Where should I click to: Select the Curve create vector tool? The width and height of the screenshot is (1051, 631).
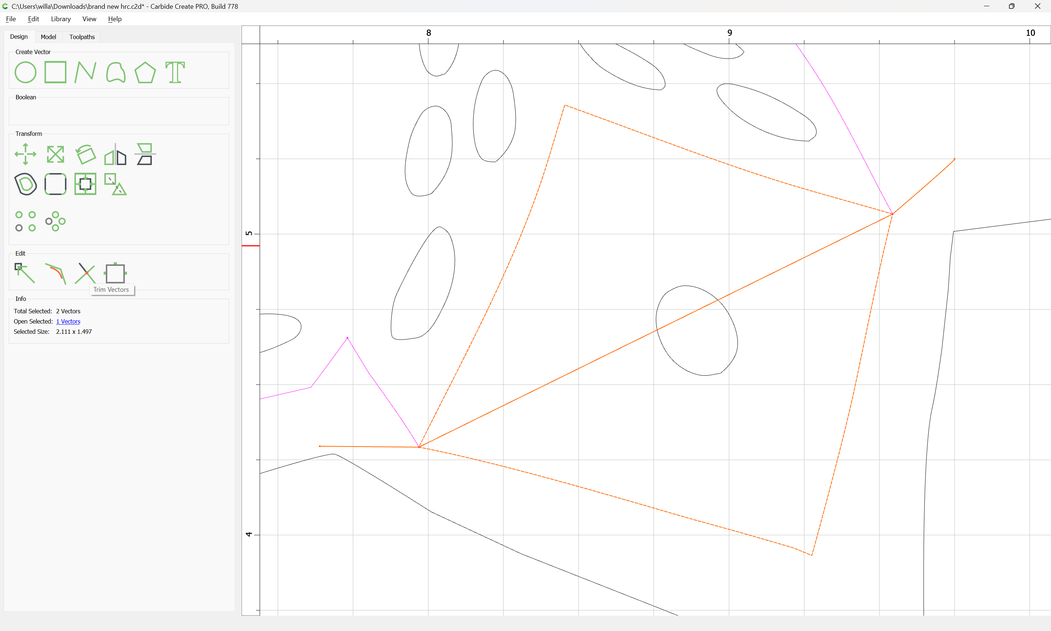[x=116, y=72]
